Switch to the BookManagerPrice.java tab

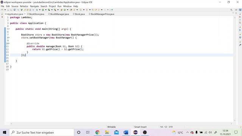pyautogui.click(x=102, y=14)
